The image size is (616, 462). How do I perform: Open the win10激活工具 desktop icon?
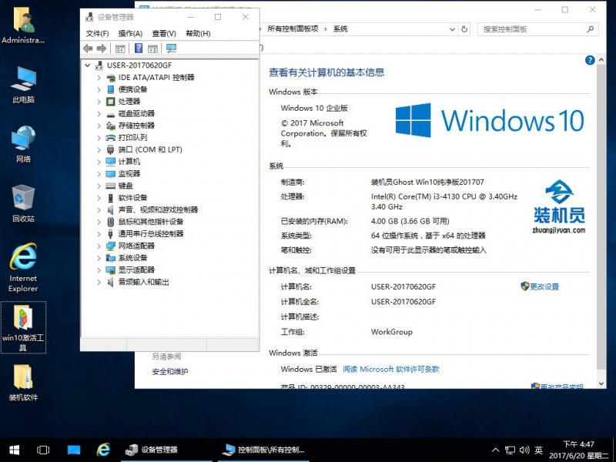(23, 326)
